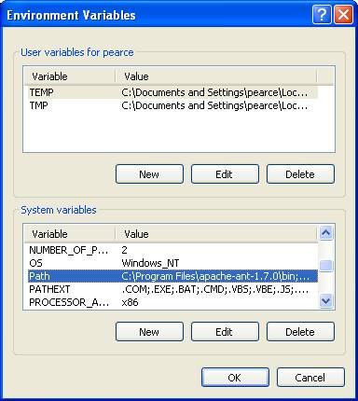This screenshot has width=358, height=401.
Task: Delete the selected system variable
Action: click(x=300, y=332)
